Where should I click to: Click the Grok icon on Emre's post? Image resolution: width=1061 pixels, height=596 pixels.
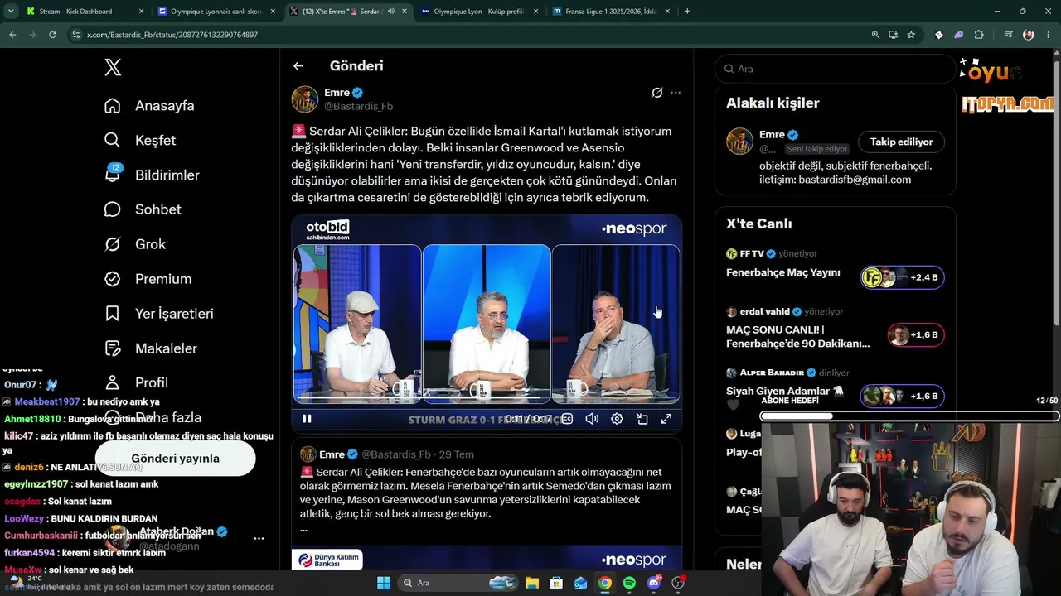pos(657,93)
